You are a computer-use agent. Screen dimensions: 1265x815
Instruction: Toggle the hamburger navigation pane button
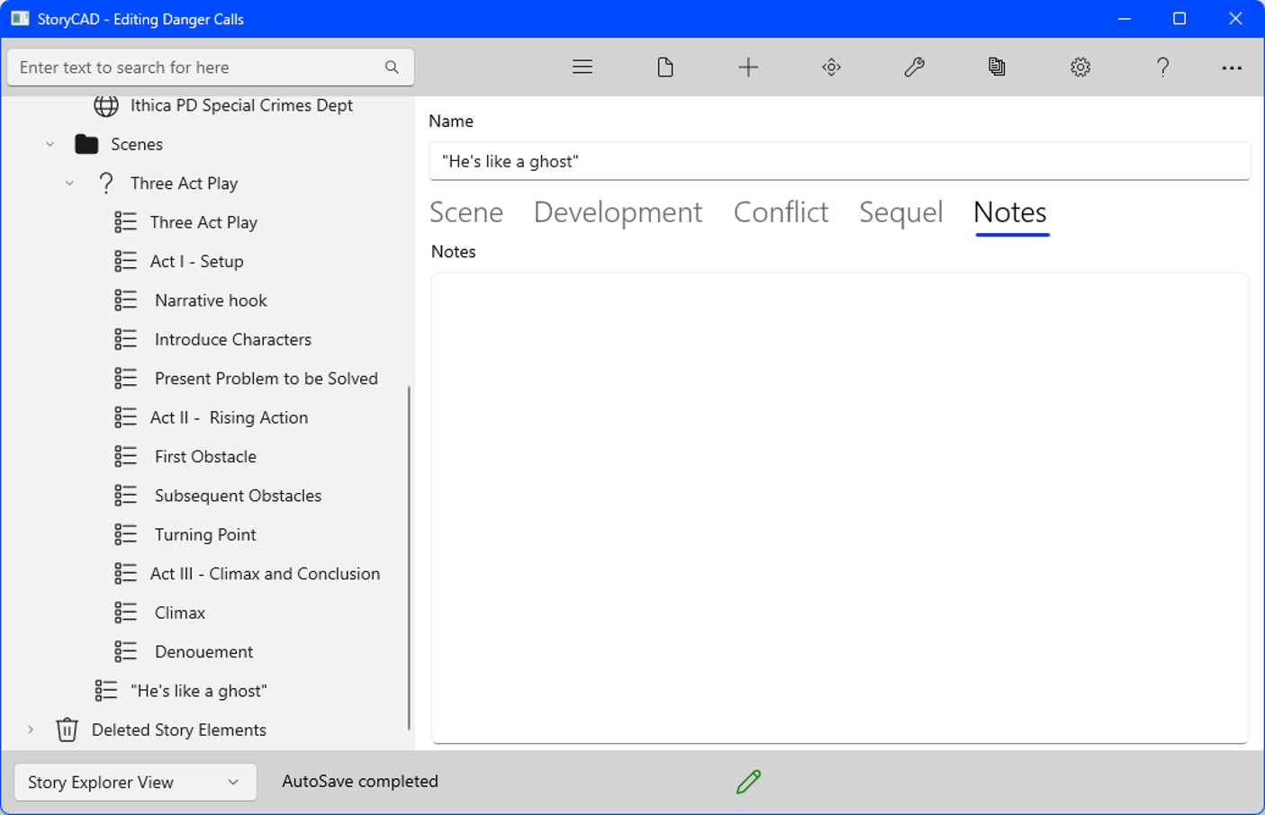pos(582,67)
